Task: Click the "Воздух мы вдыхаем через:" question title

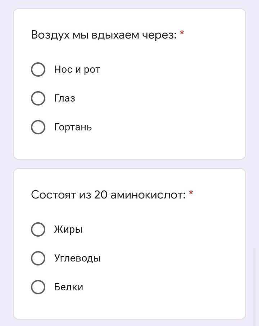Action: 104,35
